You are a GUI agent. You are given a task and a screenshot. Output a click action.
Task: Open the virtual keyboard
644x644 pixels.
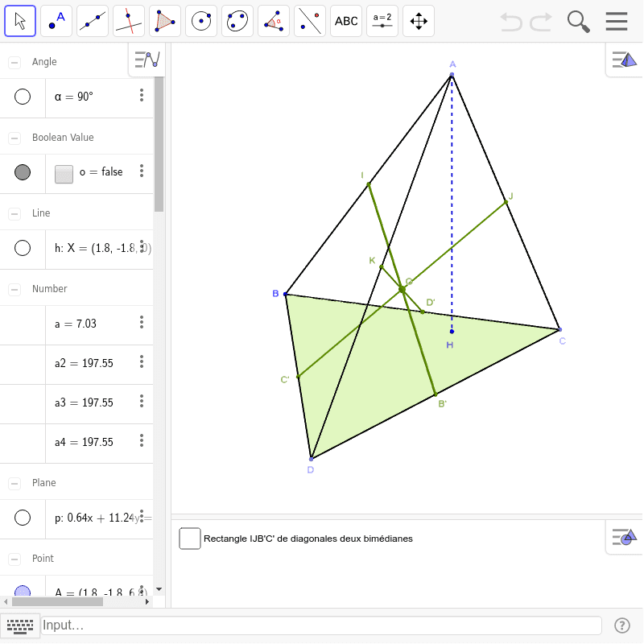click(x=20, y=625)
